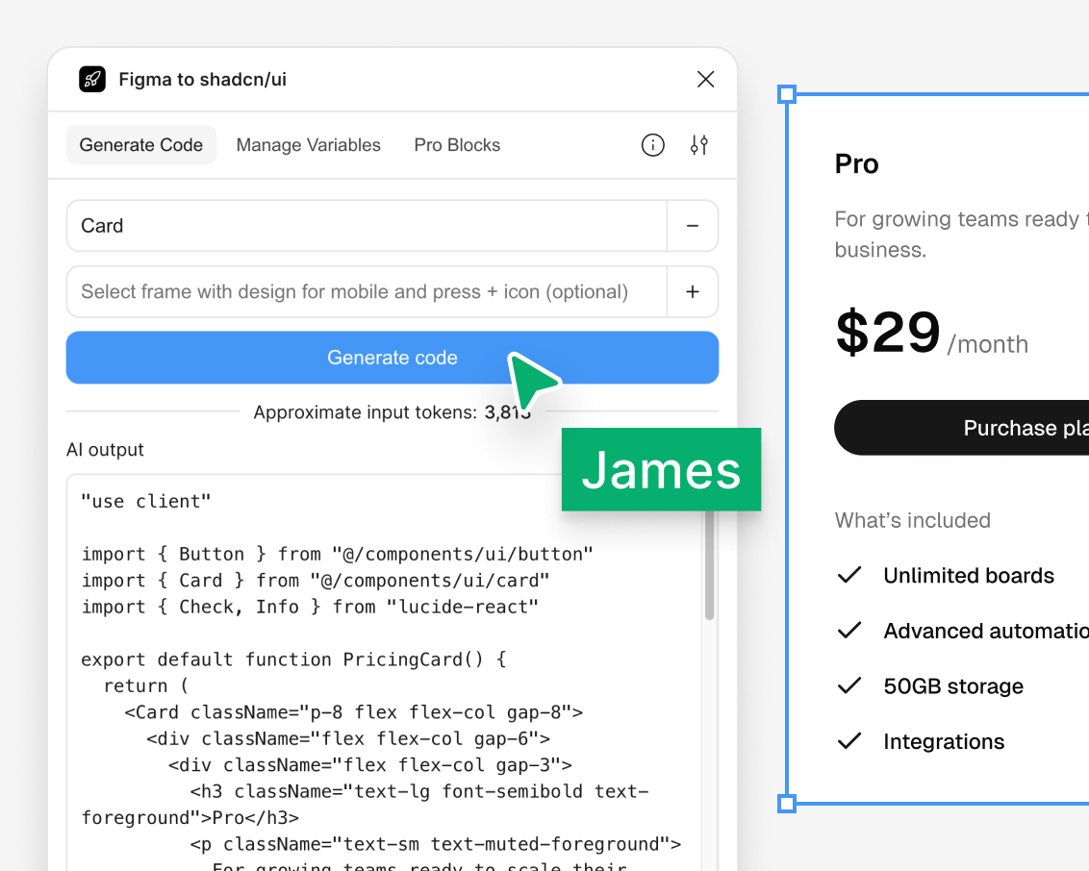Click the "50GB storage" feature text
The image size is (1089, 871).
pos(953,686)
